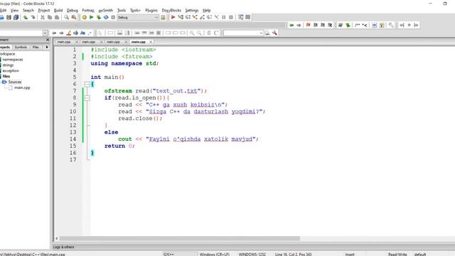Image resolution: width=455 pixels, height=256 pixels.
Task: Open the Plugins menu
Action: click(151, 10)
